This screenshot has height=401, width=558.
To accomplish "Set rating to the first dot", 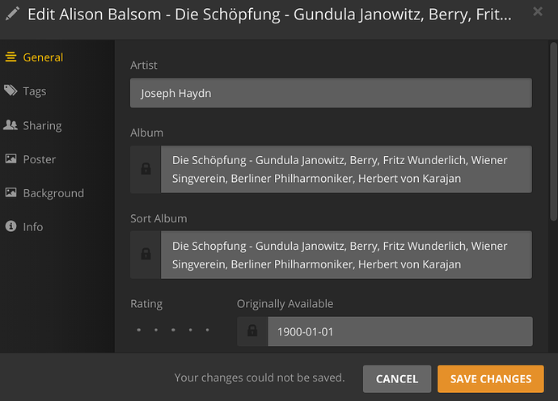I will tap(138, 331).
